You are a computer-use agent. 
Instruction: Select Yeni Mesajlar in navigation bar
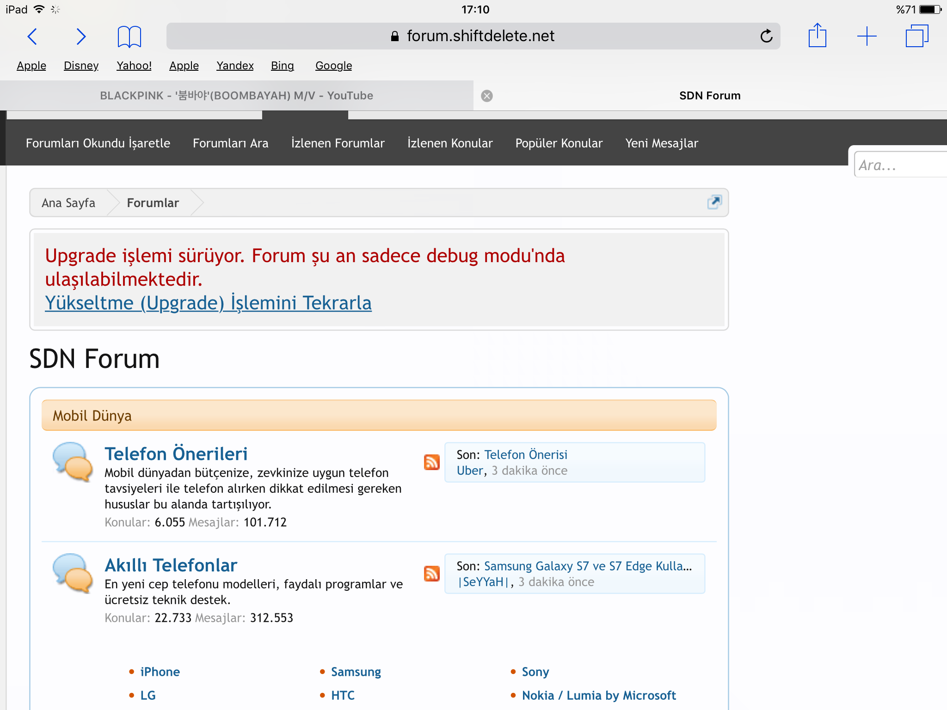(661, 143)
